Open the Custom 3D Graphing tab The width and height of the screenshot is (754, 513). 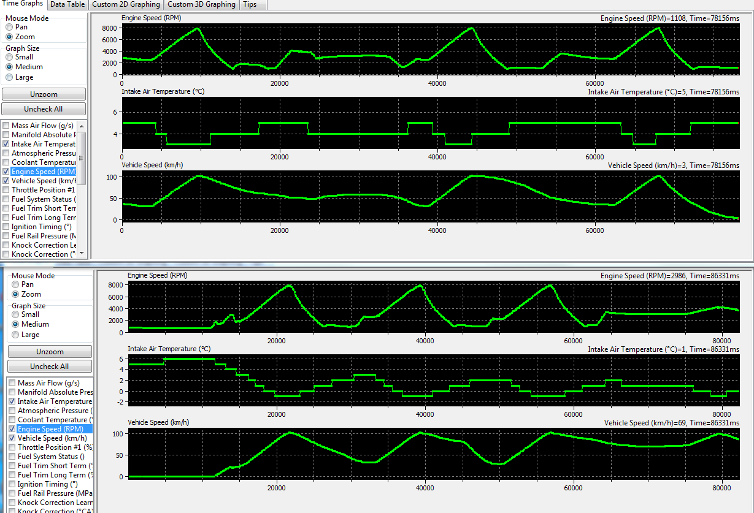[201, 4]
